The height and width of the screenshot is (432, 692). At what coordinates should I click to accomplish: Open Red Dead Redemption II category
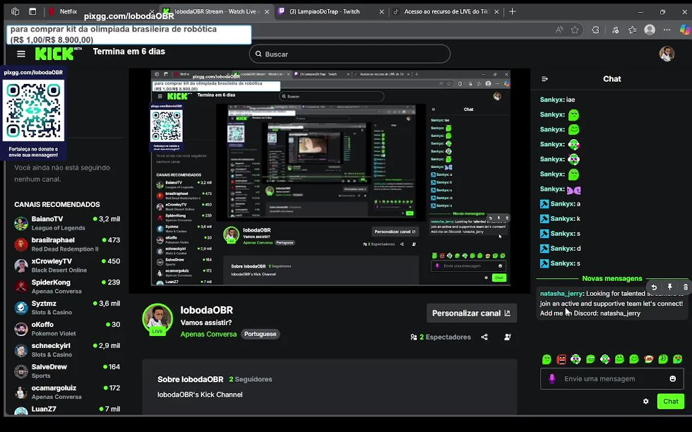click(65, 249)
